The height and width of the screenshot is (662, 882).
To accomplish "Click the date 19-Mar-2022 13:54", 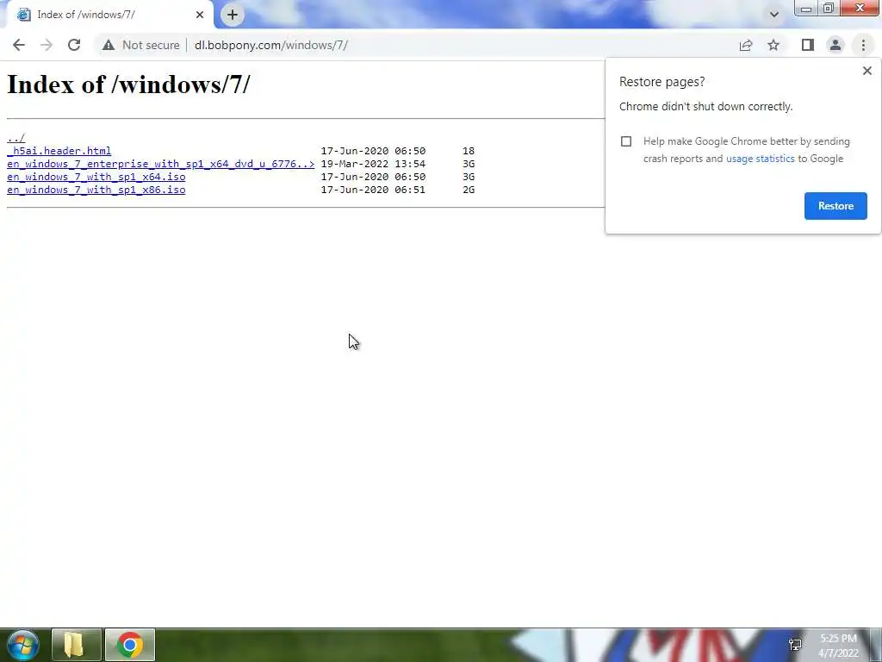I will click(373, 164).
